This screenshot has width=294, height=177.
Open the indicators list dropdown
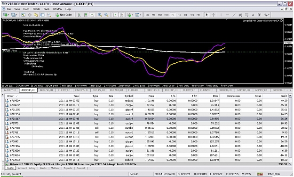click(x=132, y=15)
